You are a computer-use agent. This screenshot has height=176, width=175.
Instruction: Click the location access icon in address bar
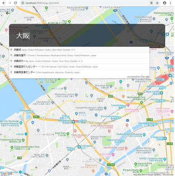(x=151, y=3)
